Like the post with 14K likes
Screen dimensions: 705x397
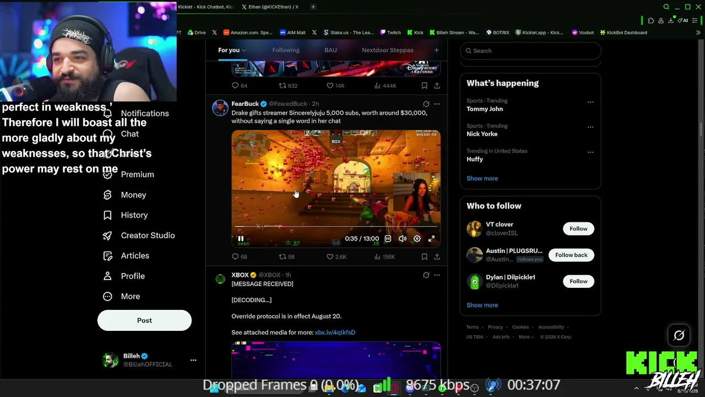[335, 86]
